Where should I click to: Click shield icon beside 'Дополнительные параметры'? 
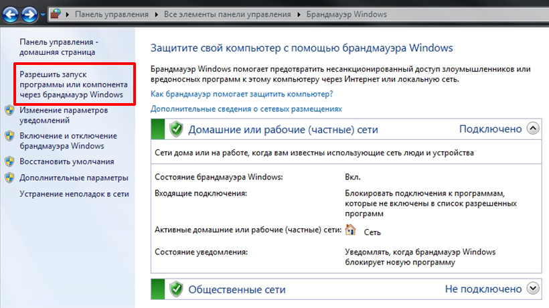point(9,177)
